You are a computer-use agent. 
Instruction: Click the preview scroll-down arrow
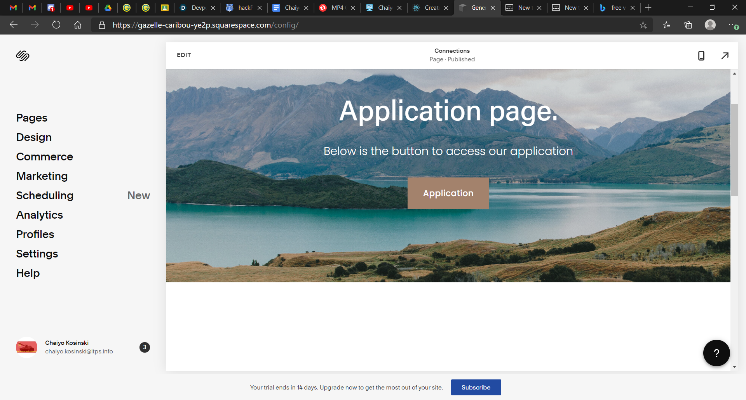tap(734, 367)
